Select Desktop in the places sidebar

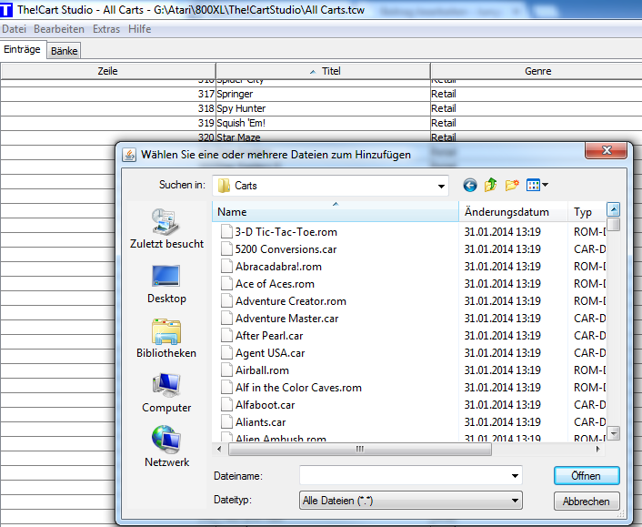[166, 284]
